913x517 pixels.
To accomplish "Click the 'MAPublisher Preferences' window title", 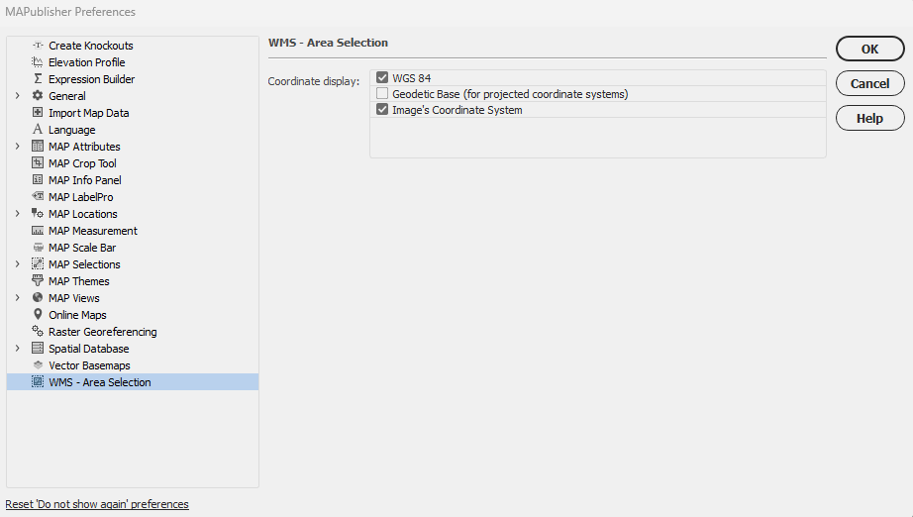I will coord(70,12).
